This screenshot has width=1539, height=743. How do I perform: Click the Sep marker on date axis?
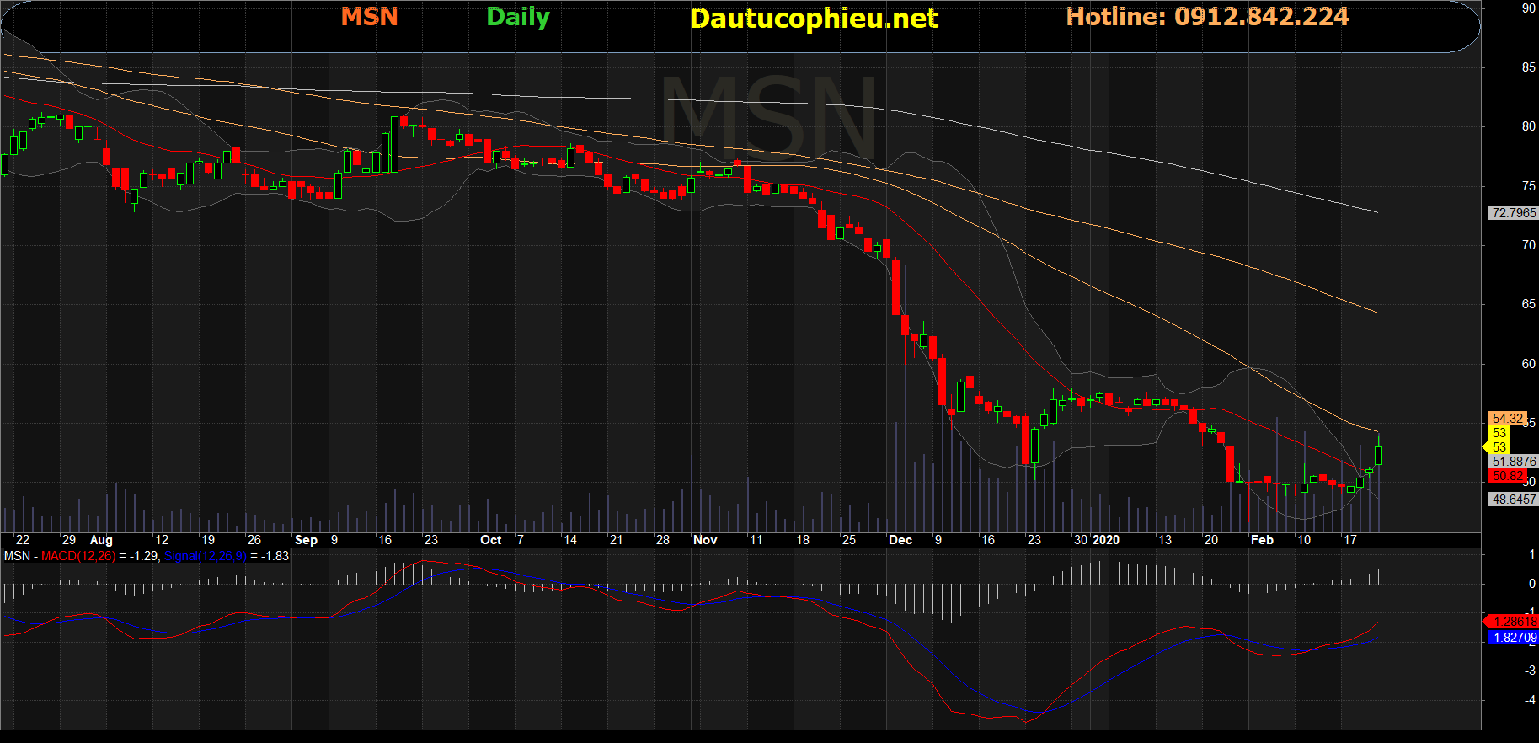[x=306, y=540]
